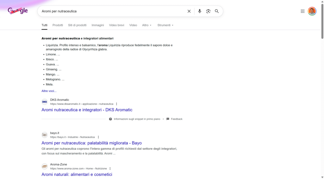The image size is (324, 179).
Task: Open the Google apps grid
Action: [x=302, y=11]
